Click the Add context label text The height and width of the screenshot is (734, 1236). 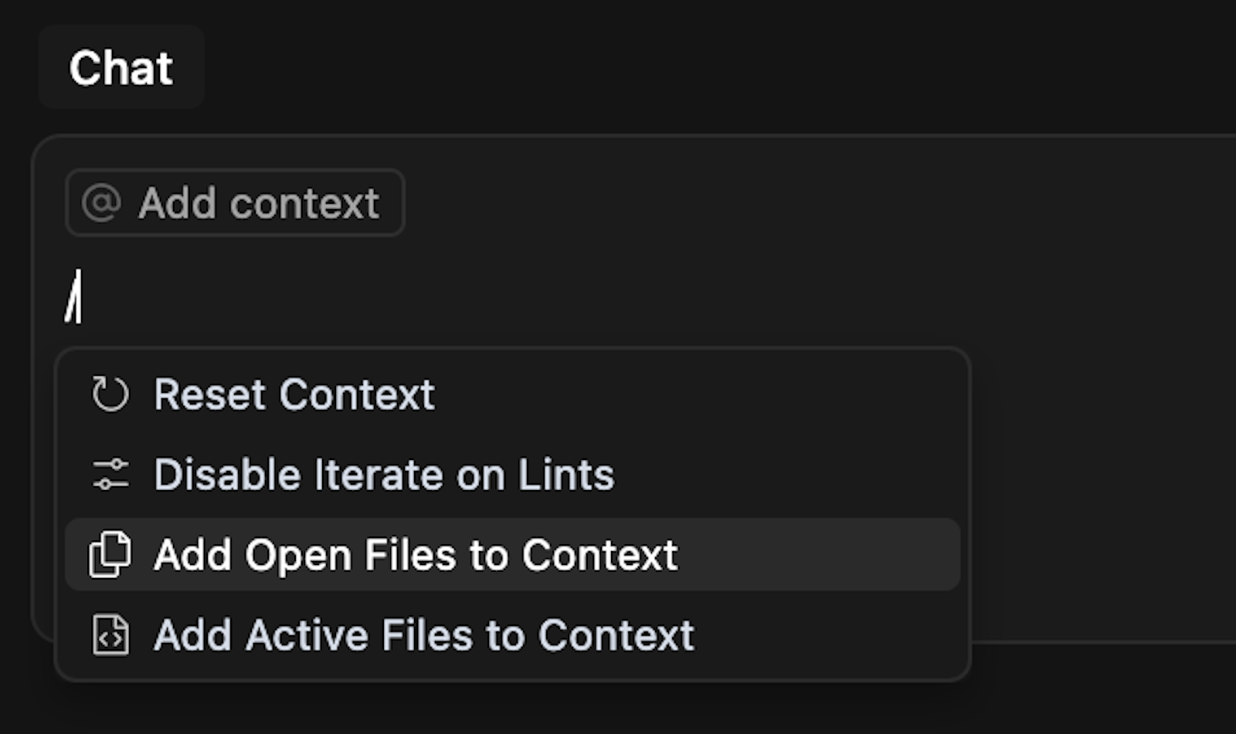pyautogui.click(x=259, y=203)
